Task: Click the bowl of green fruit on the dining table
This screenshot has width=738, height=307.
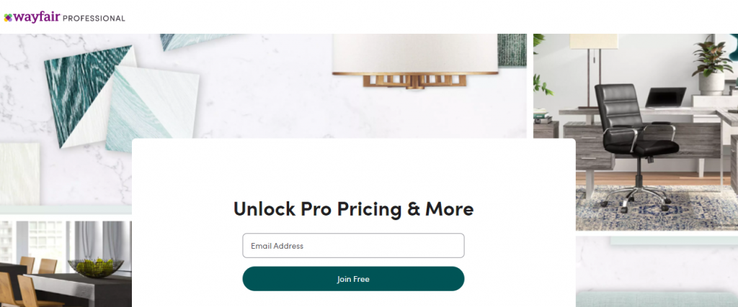Action: coord(96,267)
